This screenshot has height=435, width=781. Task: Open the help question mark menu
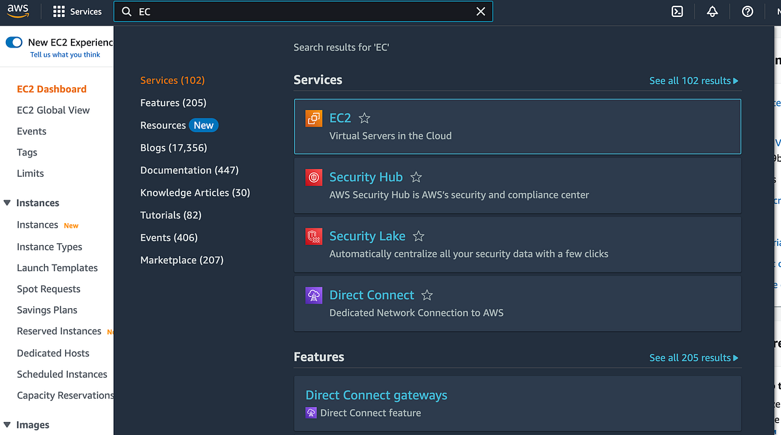[747, 11]
